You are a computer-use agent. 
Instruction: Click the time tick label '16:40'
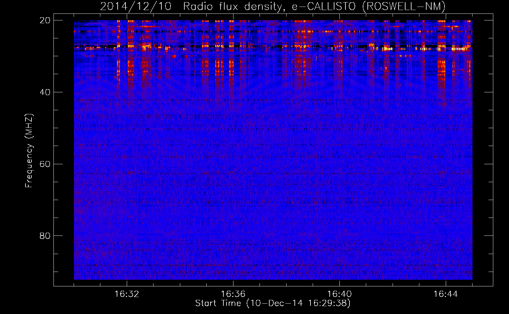coord(339,294)
